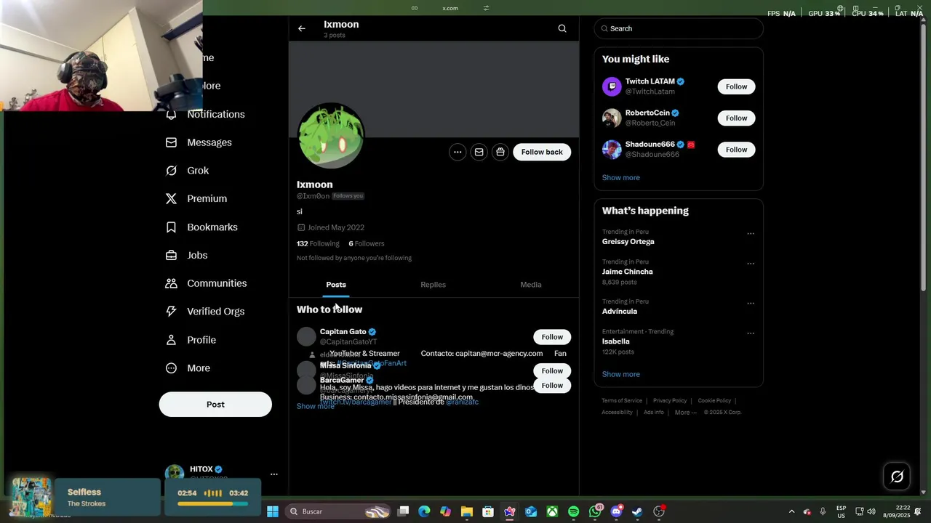Viewport: 931px width, 523px height.
Task: Click the gift icon on the profile
Action: (500, 152)
